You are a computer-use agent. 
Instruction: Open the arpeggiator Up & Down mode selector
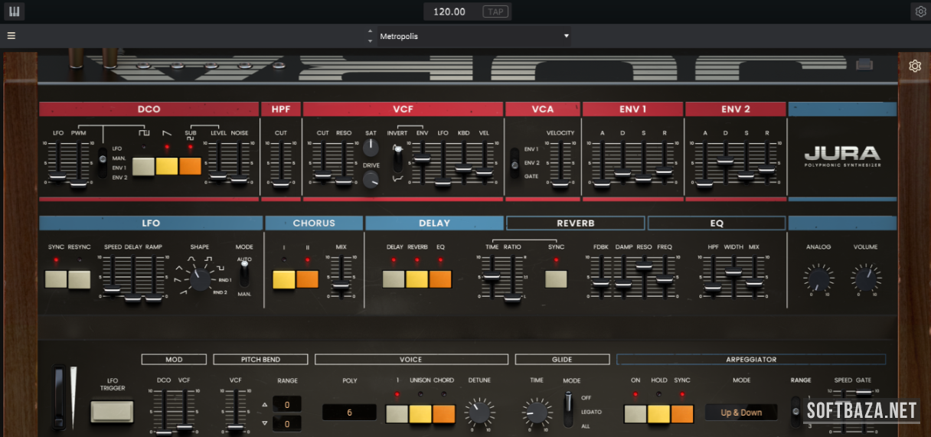coord(741,413)
